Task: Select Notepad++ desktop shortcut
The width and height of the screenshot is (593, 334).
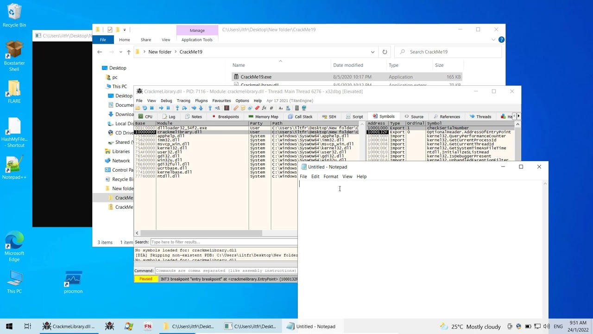Action: (x=14, y=168)
